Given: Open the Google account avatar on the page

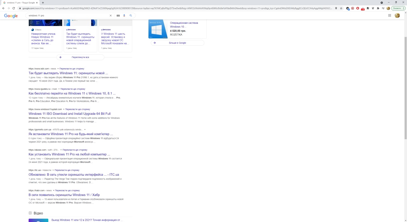Looking at the screenshot, I should tap(397, 15).
